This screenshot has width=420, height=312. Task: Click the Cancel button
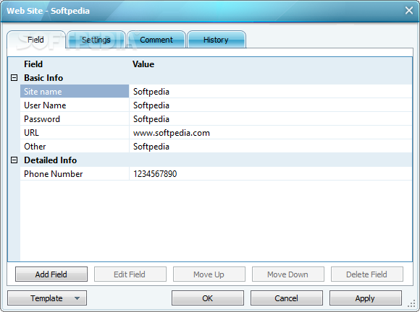coord(286,298)
